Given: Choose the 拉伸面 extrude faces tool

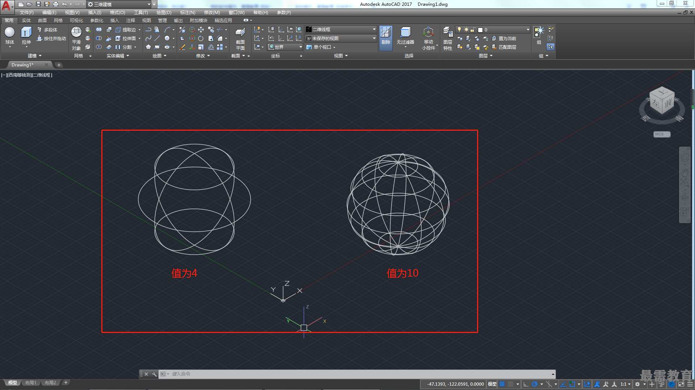Looking at the screenshot, I should click(126, 38).
